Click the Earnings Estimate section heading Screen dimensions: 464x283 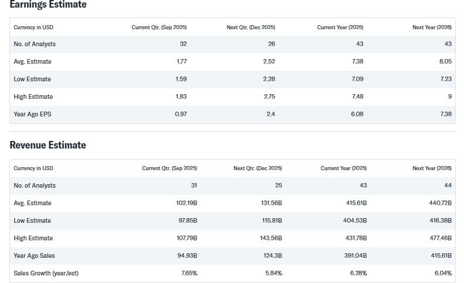(48, 5)
